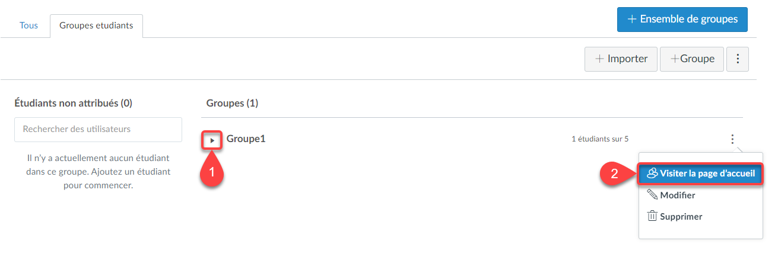Click the plus icon in Ensemble de groupes button

point(632,20)
